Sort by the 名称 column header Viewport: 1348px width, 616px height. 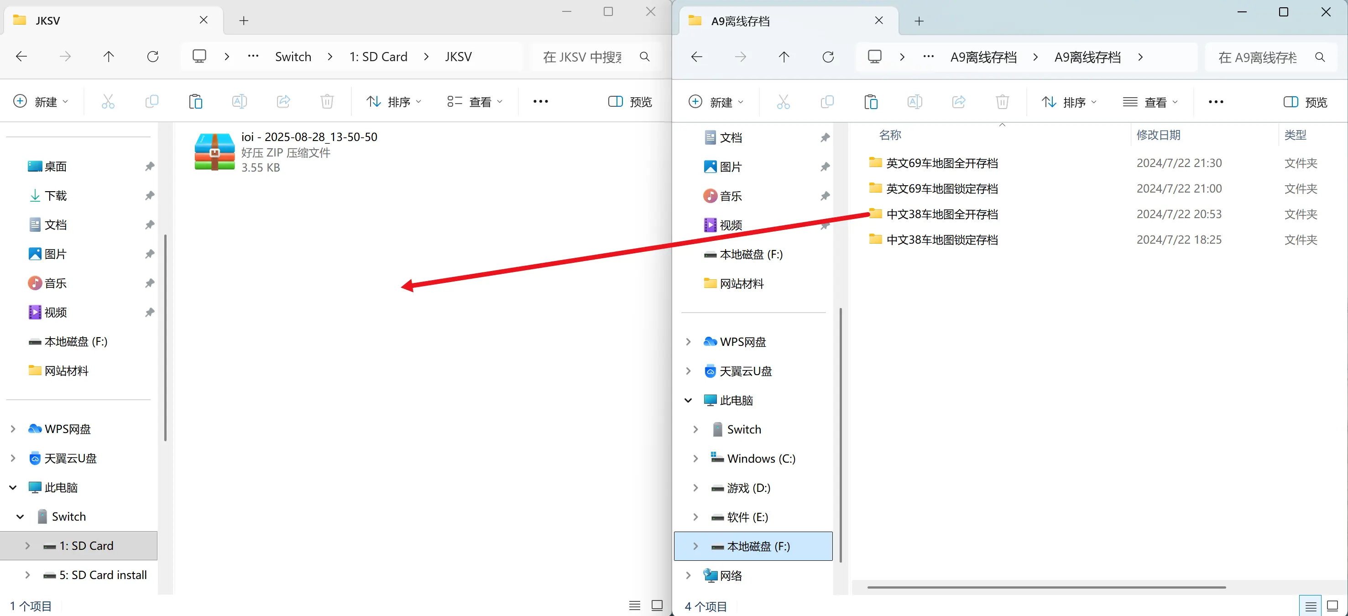click(x=890, y=135)
